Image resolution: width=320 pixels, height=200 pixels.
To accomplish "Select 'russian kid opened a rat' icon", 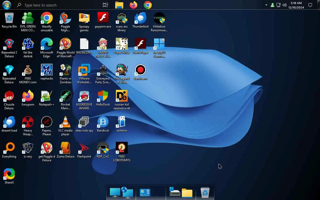I will tap(122, 100).
